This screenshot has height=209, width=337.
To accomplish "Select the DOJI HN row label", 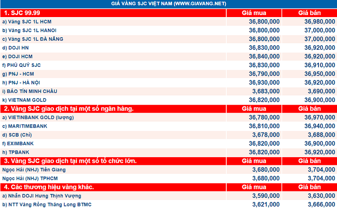I will pyautogui.click(x=15, y=48).
